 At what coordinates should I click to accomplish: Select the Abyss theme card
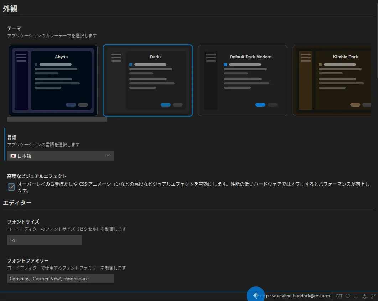coord(53,81)
